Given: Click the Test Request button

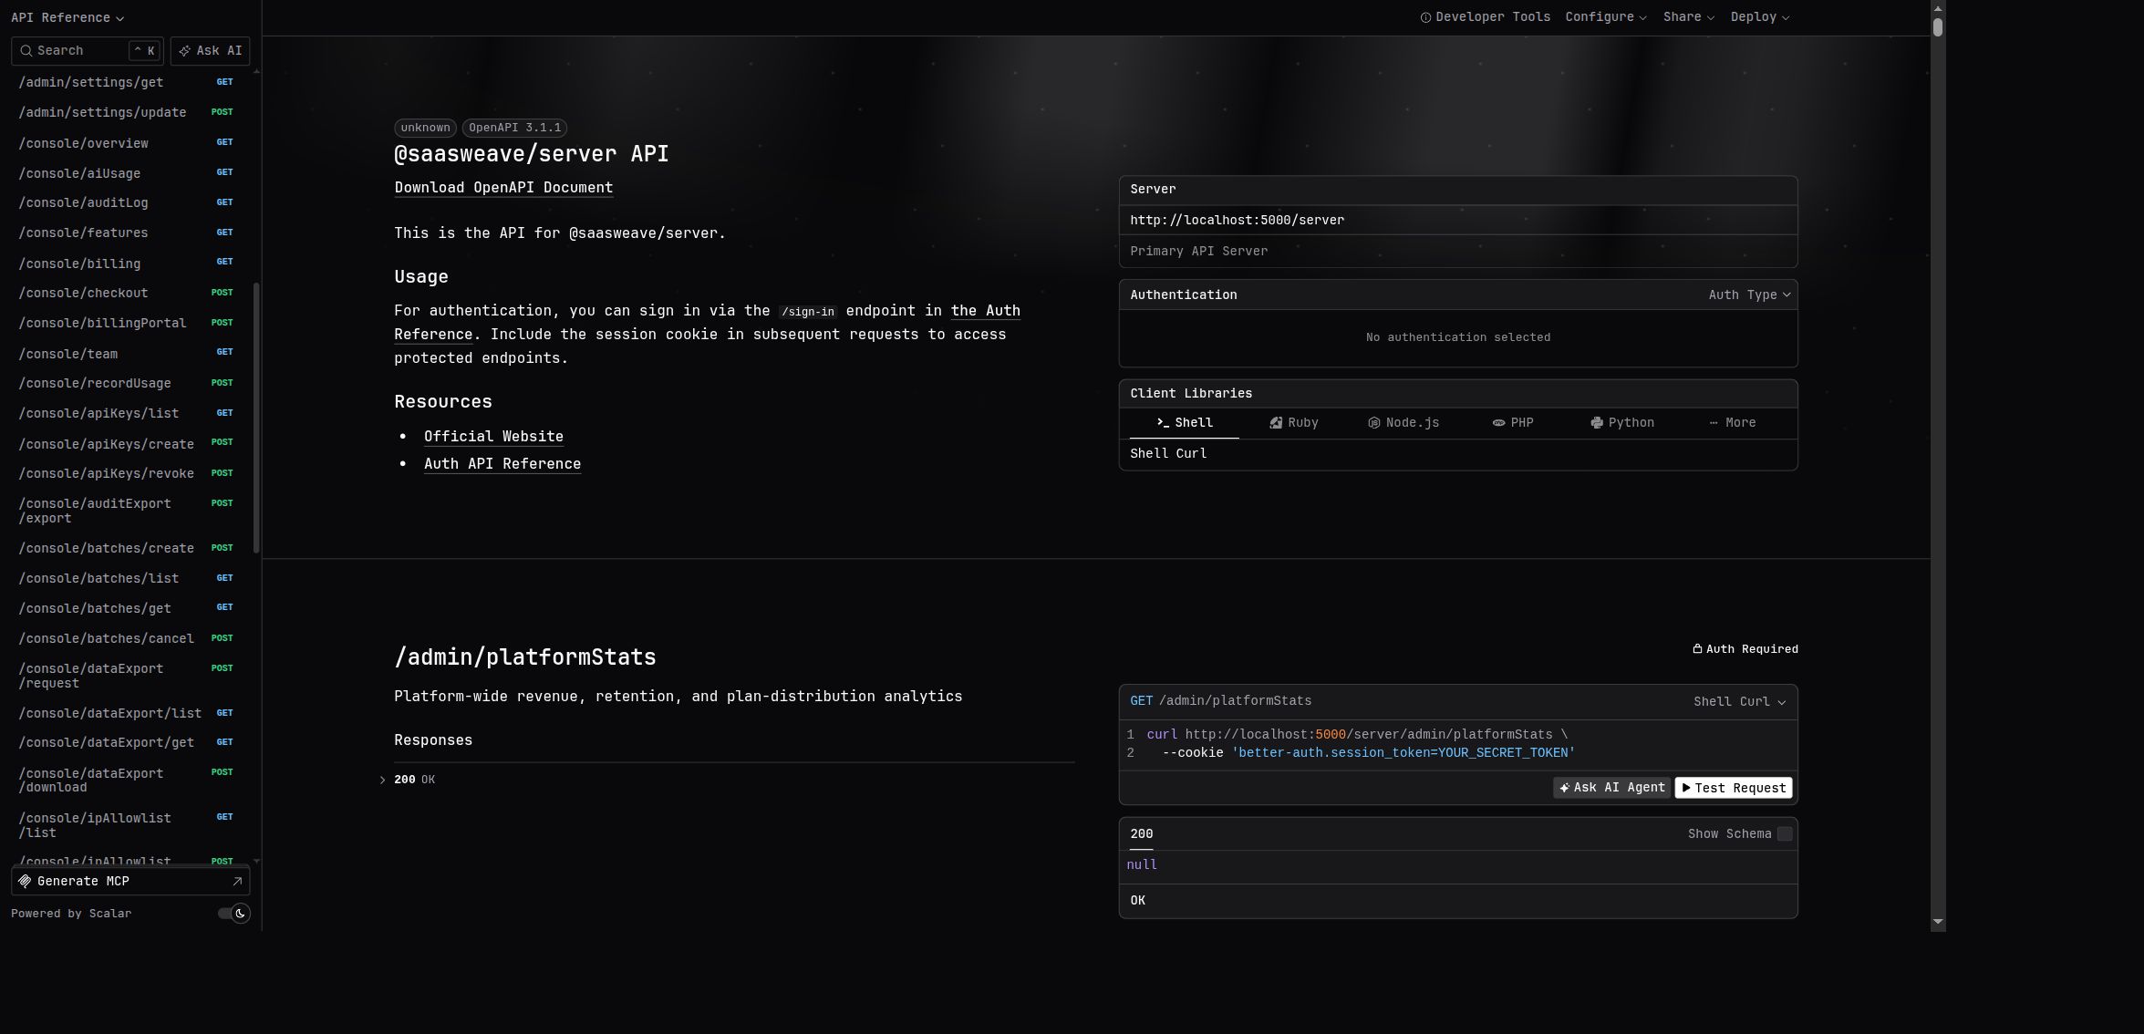Looking at the screenshot, I should (x=1733, y=788).
